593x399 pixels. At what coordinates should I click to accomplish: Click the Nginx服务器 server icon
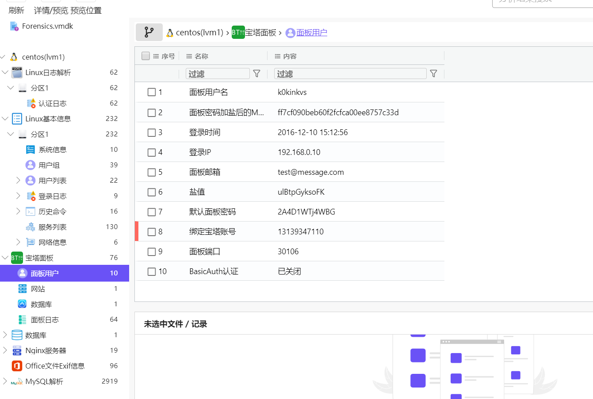(x=17, y=350)
